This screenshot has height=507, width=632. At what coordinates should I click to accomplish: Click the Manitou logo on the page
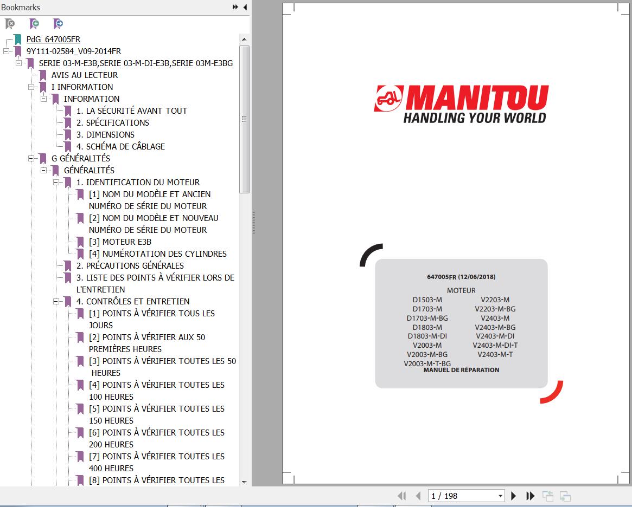coord(462,104)
